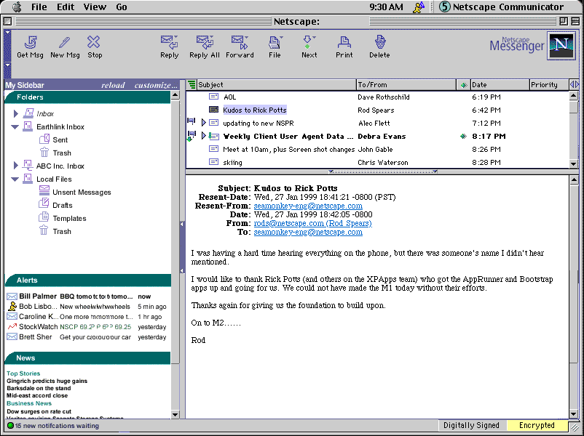
Task: Open the rods@netscape.com sender link
Action: point(312,223)
